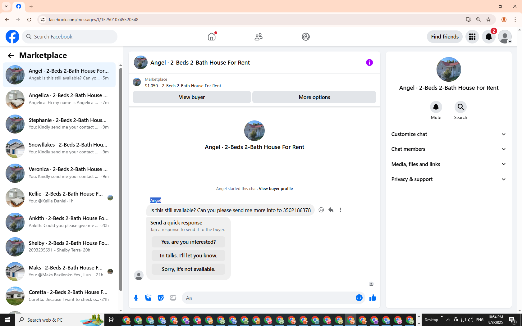Open Ankith conversation in the list
Screen dimensions: 522x326
59,222
